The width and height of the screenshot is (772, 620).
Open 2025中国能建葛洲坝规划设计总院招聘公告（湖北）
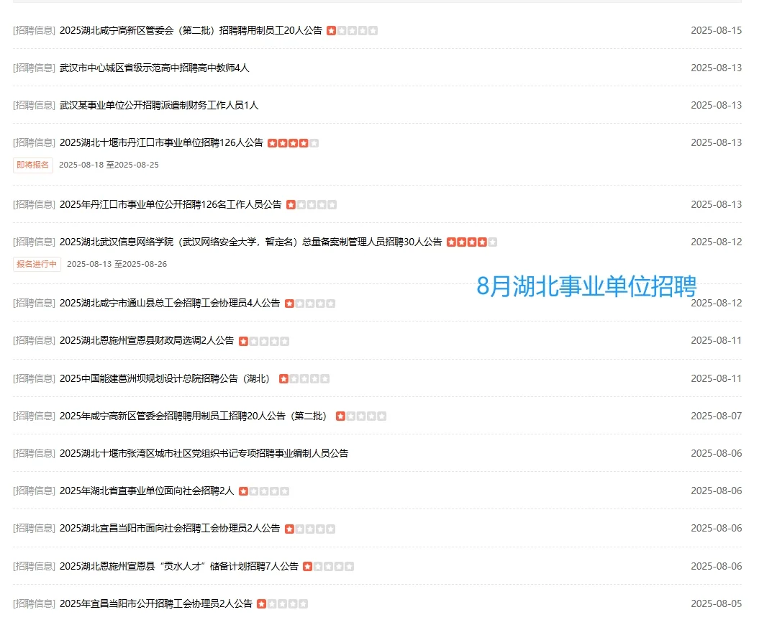pos(166,378)
